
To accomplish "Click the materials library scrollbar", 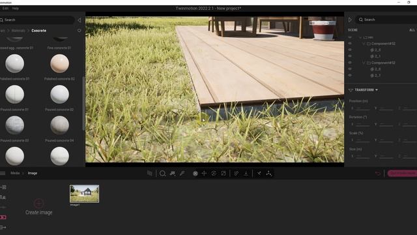I will [83, 103].
